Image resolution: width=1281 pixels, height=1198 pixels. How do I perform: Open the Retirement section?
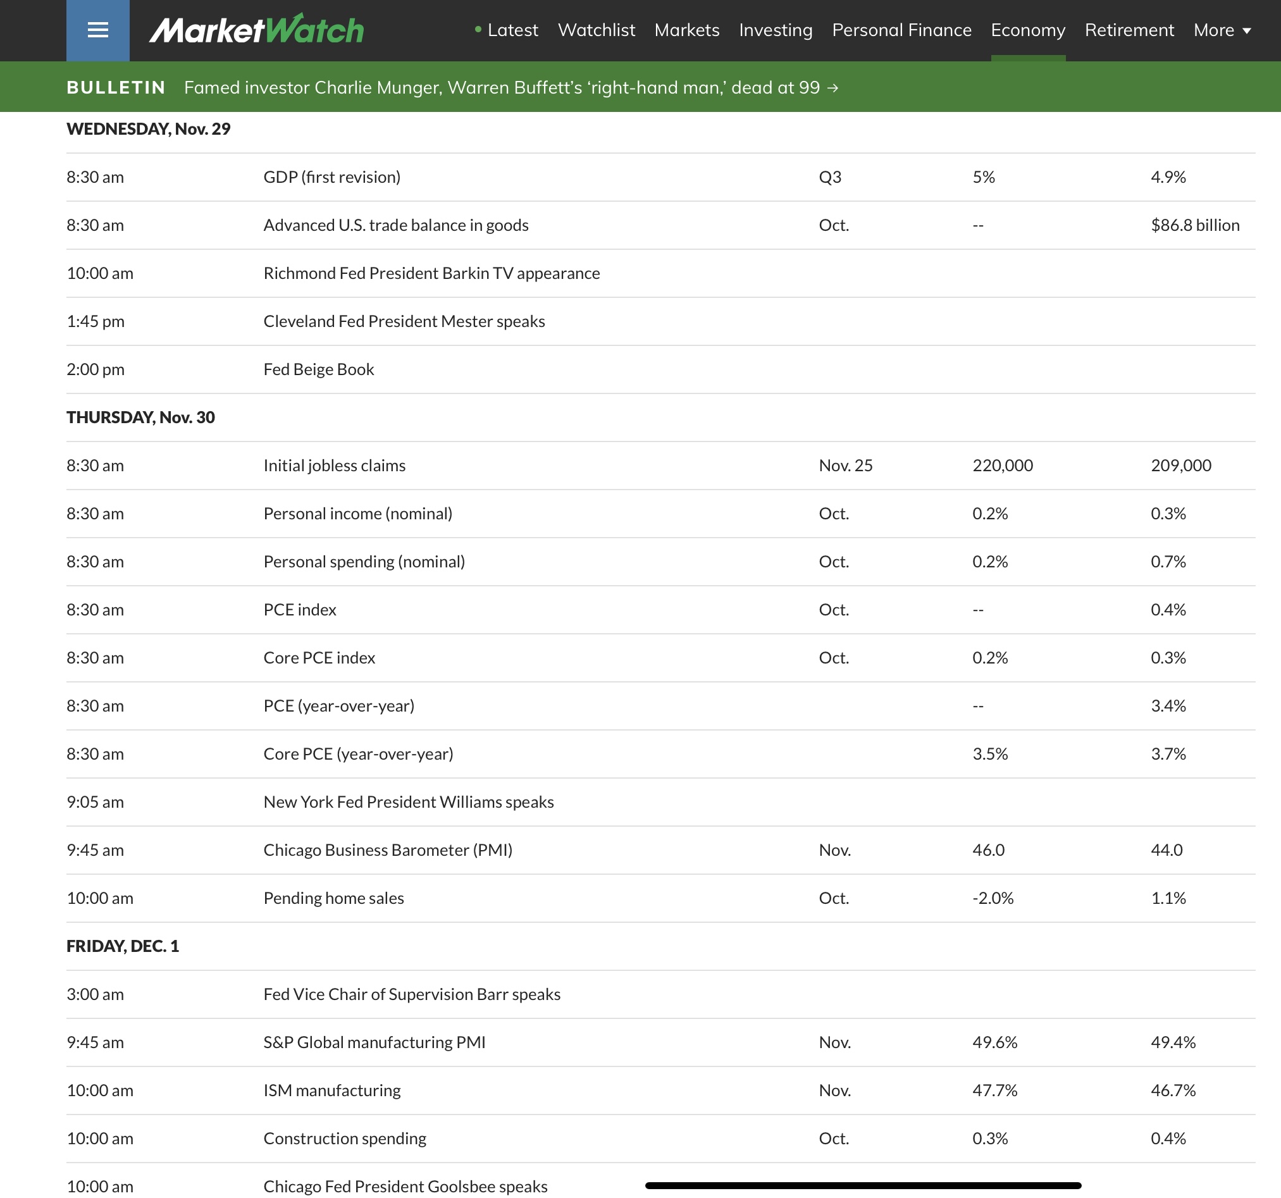coord(1129,30)
